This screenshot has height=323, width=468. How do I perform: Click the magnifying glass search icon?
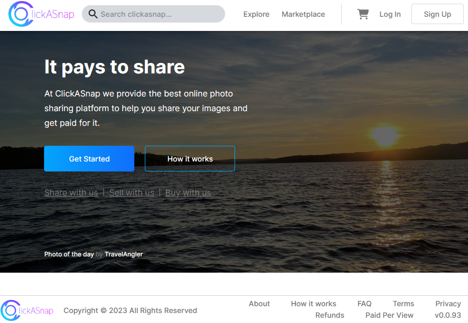pos(93,14)
